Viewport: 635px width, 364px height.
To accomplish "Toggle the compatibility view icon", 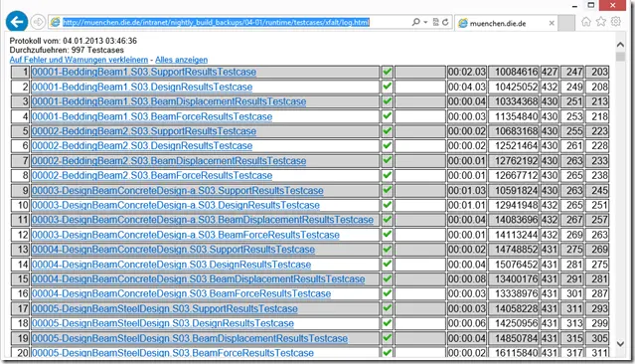I will (435, 22).
